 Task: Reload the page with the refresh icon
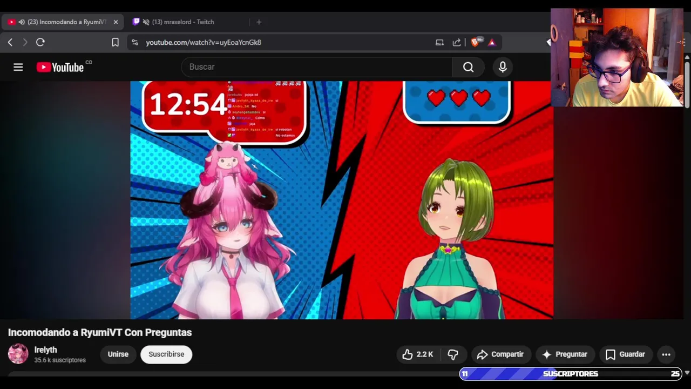click(40, 42)
